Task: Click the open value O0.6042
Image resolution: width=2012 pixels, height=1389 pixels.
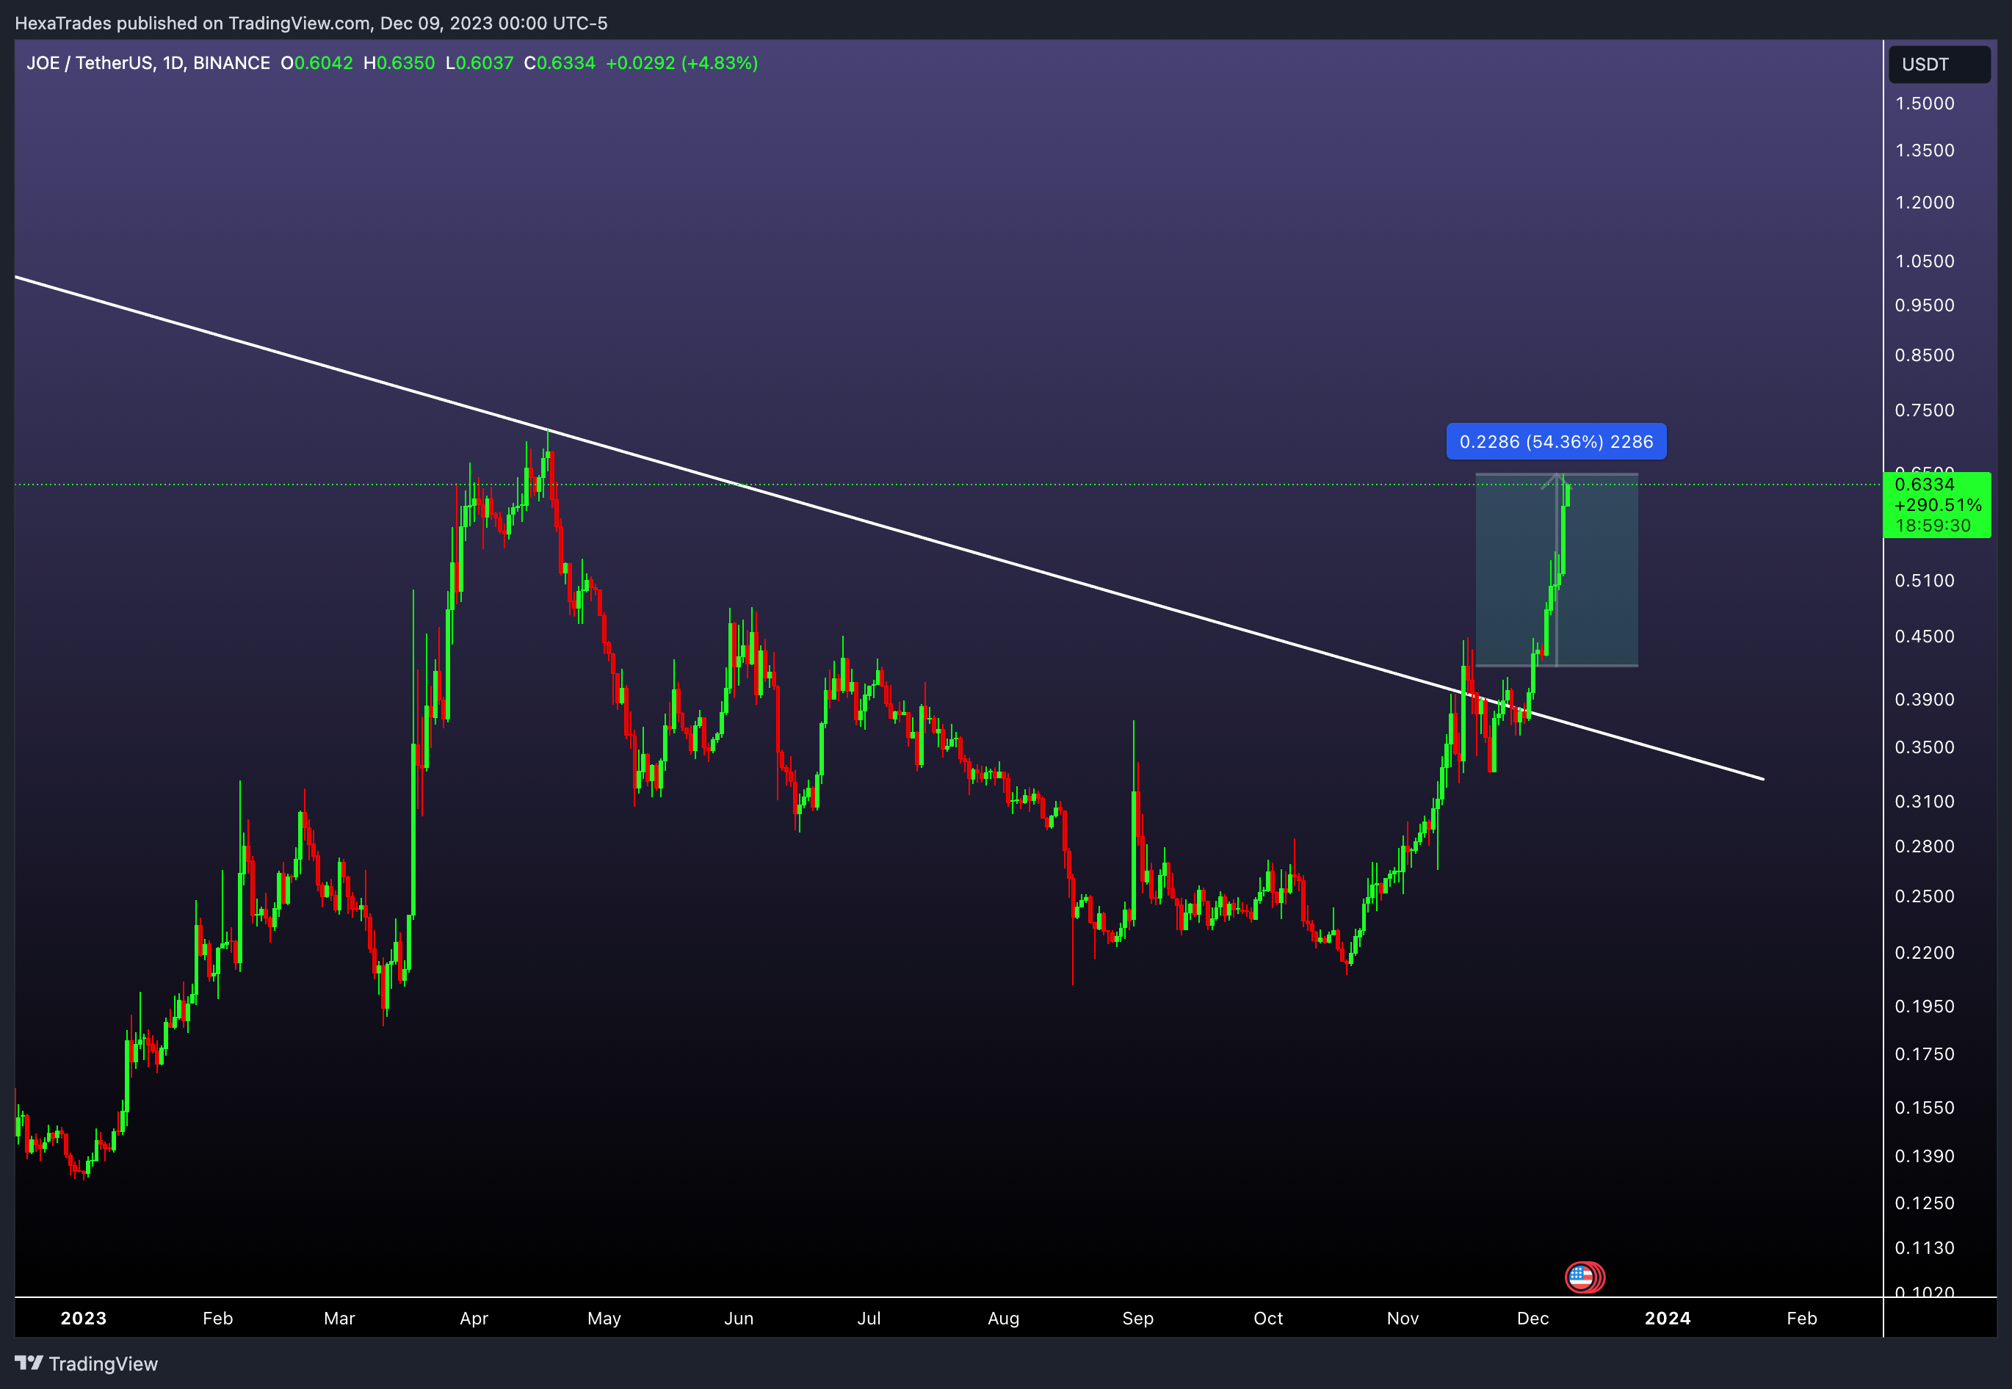Action: (316, 62)
